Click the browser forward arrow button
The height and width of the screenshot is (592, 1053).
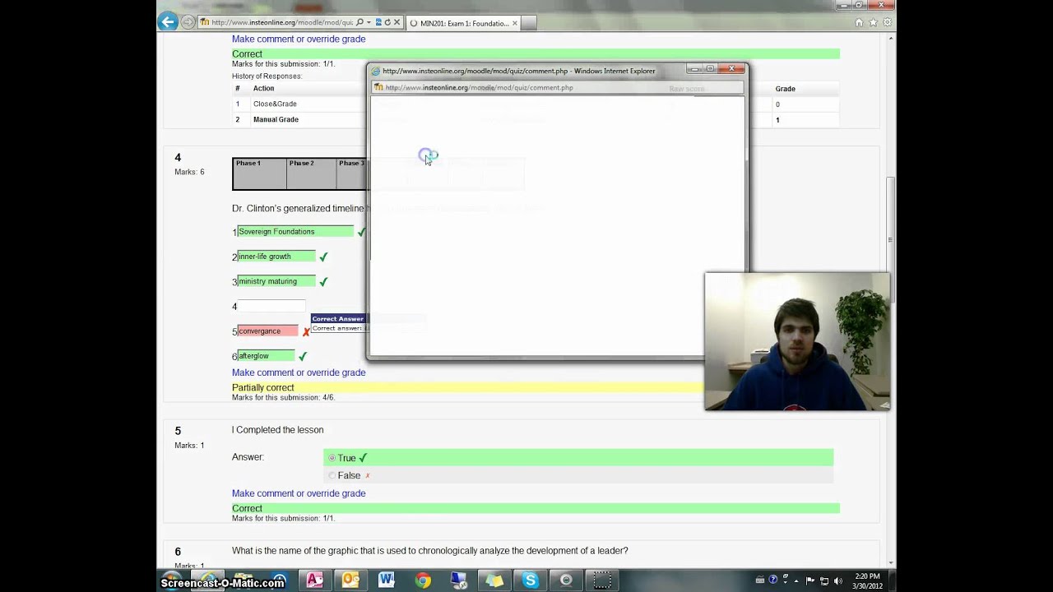pos(188,22)
